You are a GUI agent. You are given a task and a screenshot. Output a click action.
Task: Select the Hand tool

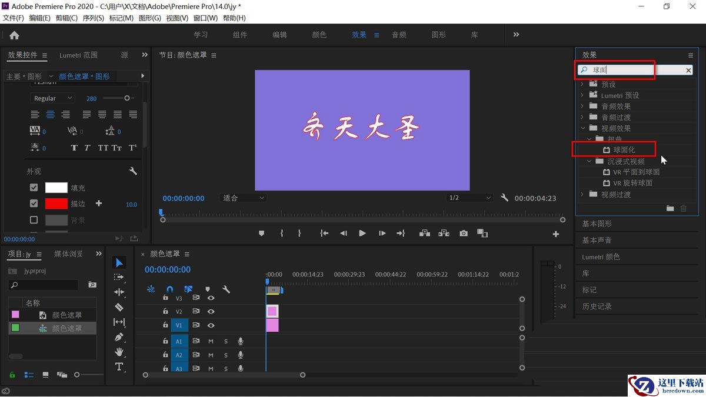[119, 352]
